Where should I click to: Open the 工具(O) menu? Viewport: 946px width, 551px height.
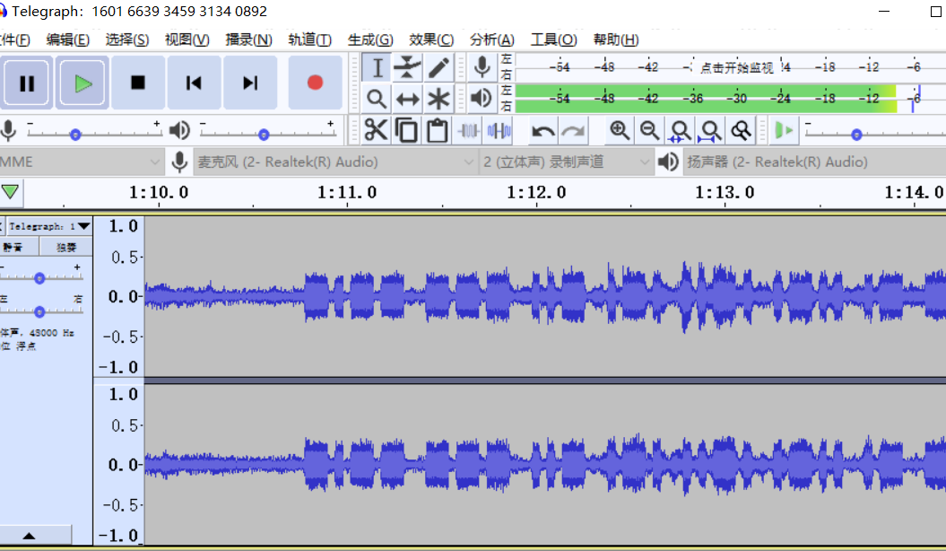tap(554, 39)
